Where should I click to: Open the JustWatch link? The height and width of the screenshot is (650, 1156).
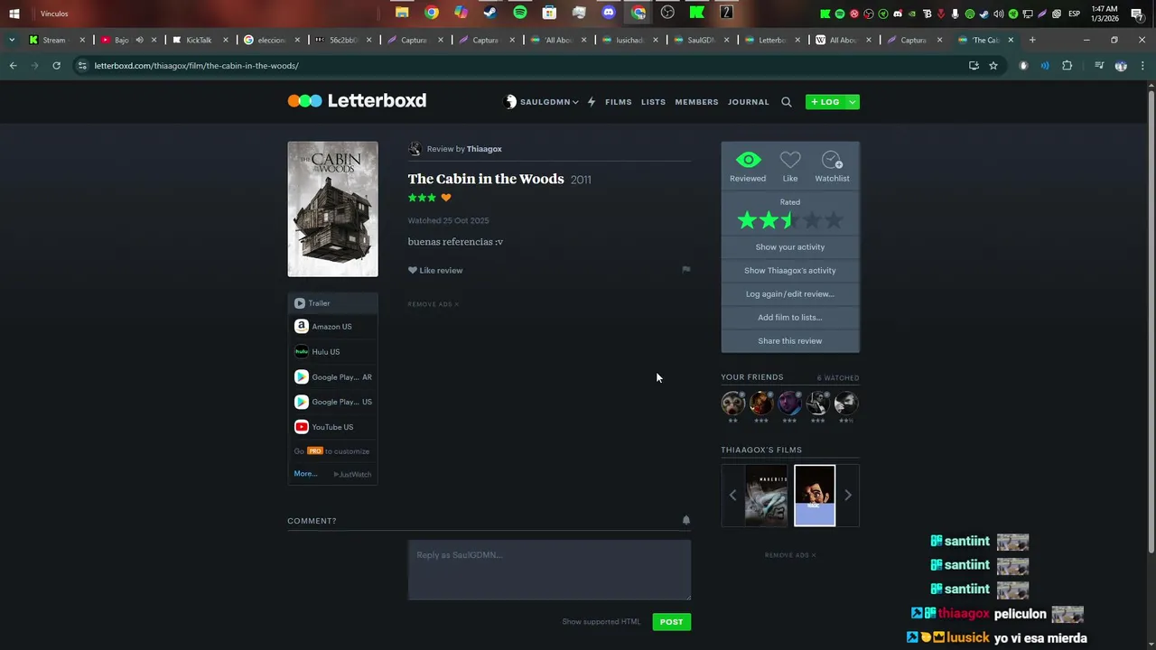click(352, 474)
